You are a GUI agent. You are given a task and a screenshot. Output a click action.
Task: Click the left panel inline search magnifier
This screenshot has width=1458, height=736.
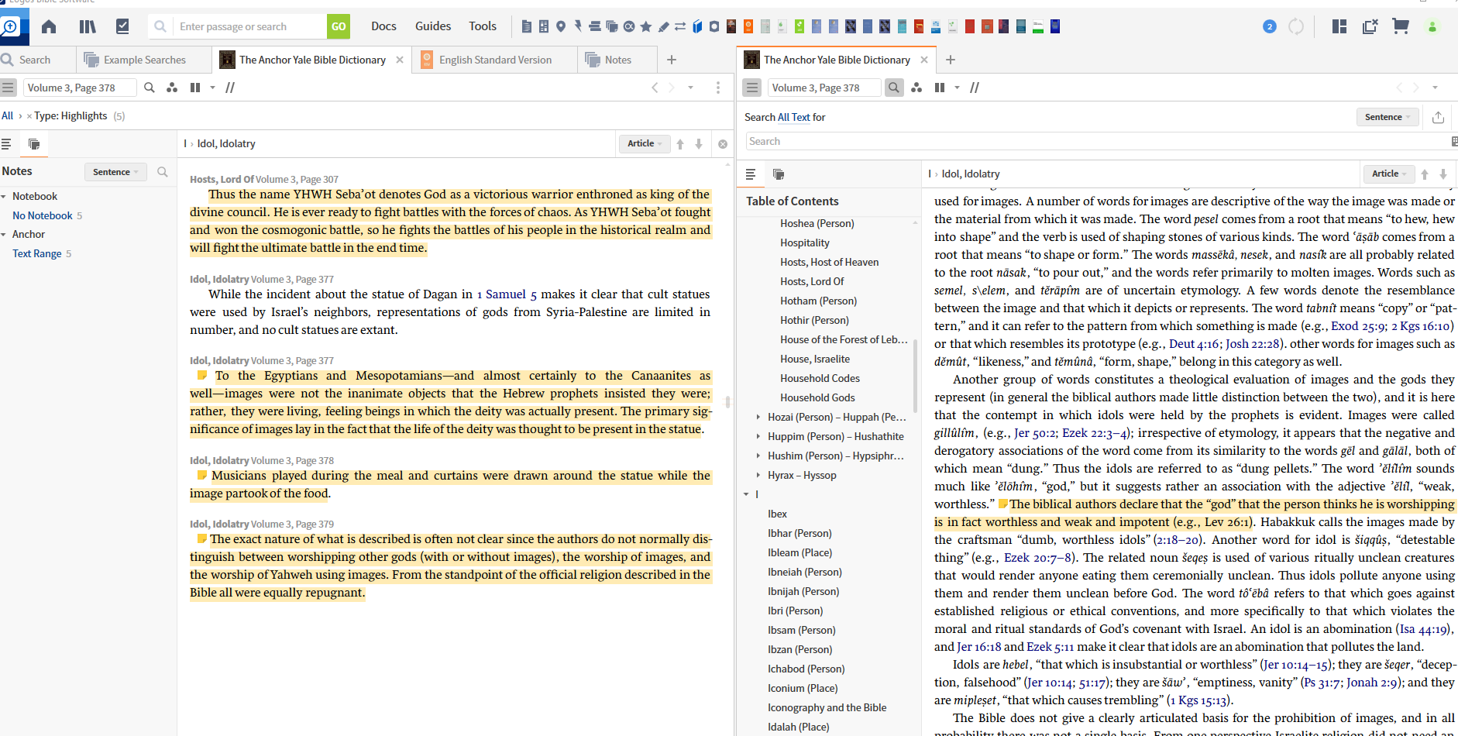tap(150, 88)
